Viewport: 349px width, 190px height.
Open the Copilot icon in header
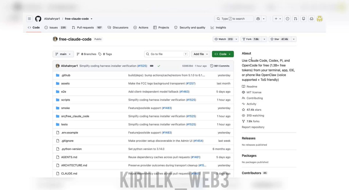click(x=258, y=19)
